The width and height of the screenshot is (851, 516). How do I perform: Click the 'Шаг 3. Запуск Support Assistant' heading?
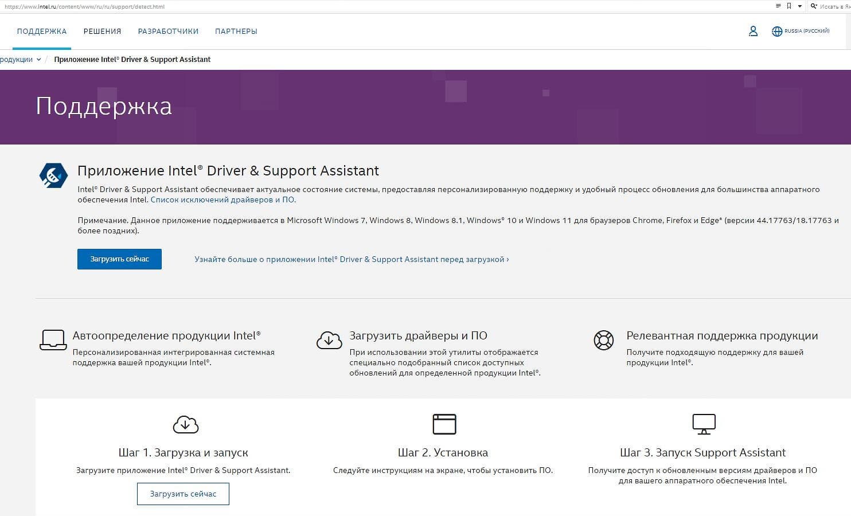[702, 452]
